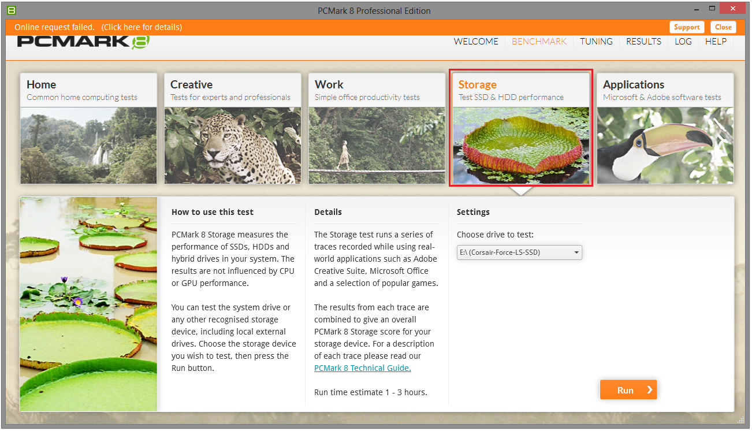
Task: Select the Home benchmark waterfall card
Action: [88, 128]
